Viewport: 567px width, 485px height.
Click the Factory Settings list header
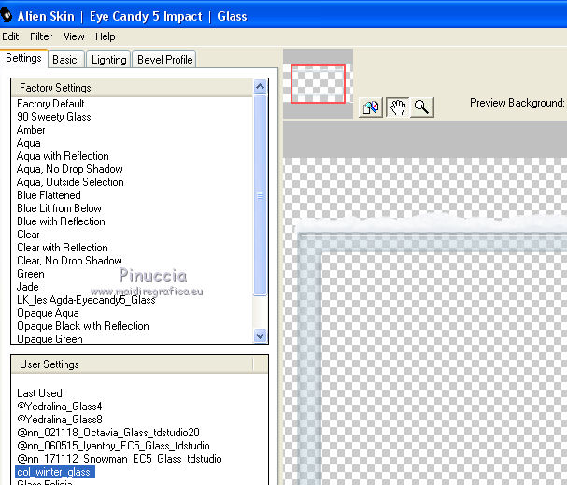coord(133,88)
